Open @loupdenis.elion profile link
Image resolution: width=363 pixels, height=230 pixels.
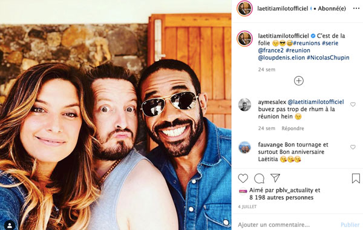click(281, 57)
